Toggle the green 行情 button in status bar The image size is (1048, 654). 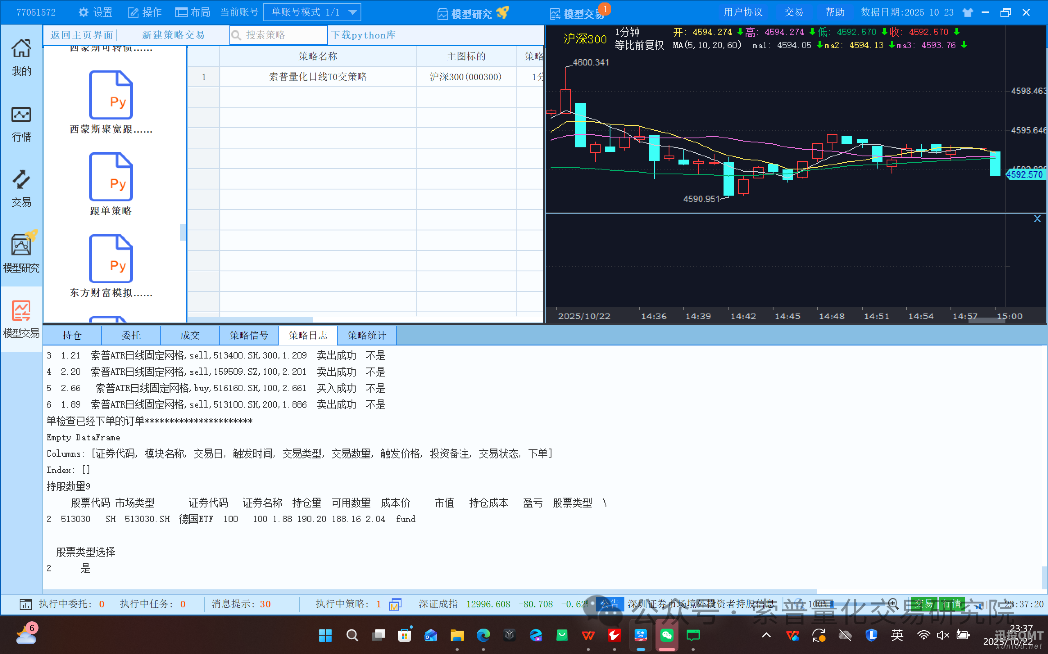[952, 604]
